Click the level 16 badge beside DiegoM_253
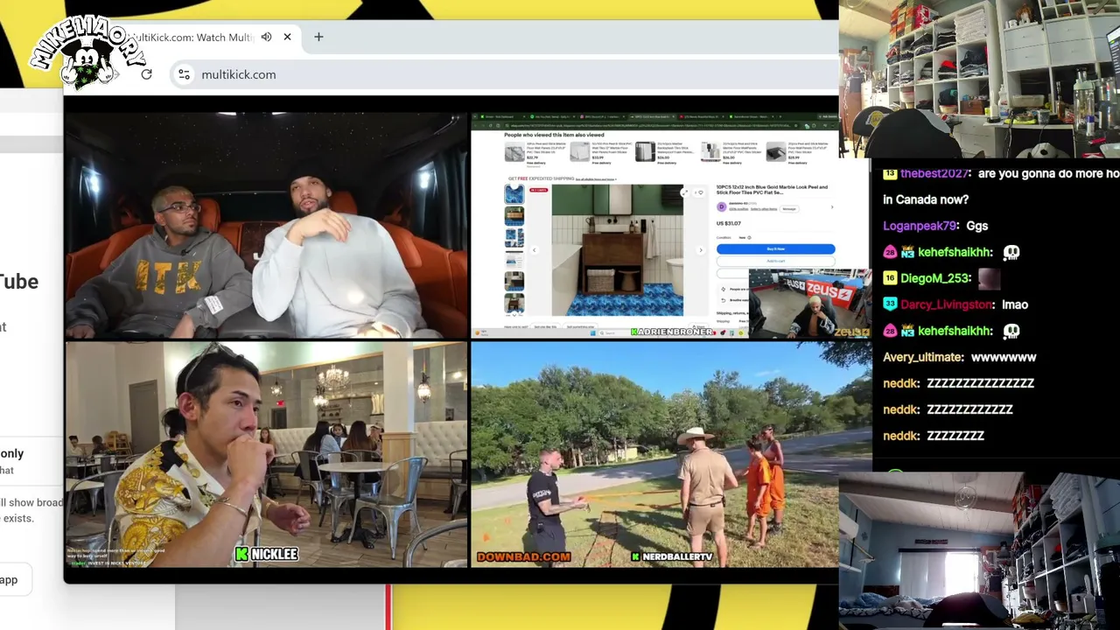This screenshot has height=630, width=1120. click(890, 278)
